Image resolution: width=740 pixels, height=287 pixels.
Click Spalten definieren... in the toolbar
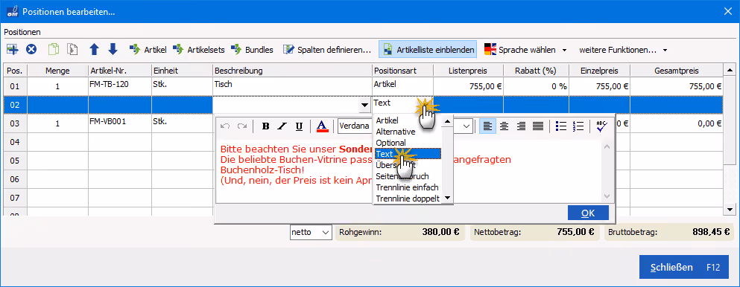tap(327, 49)
